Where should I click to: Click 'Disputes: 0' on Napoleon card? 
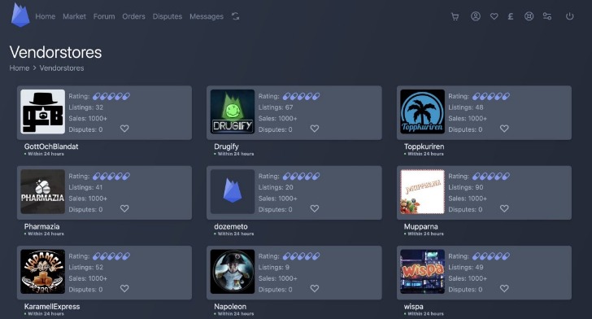click(x=276, y=290)
